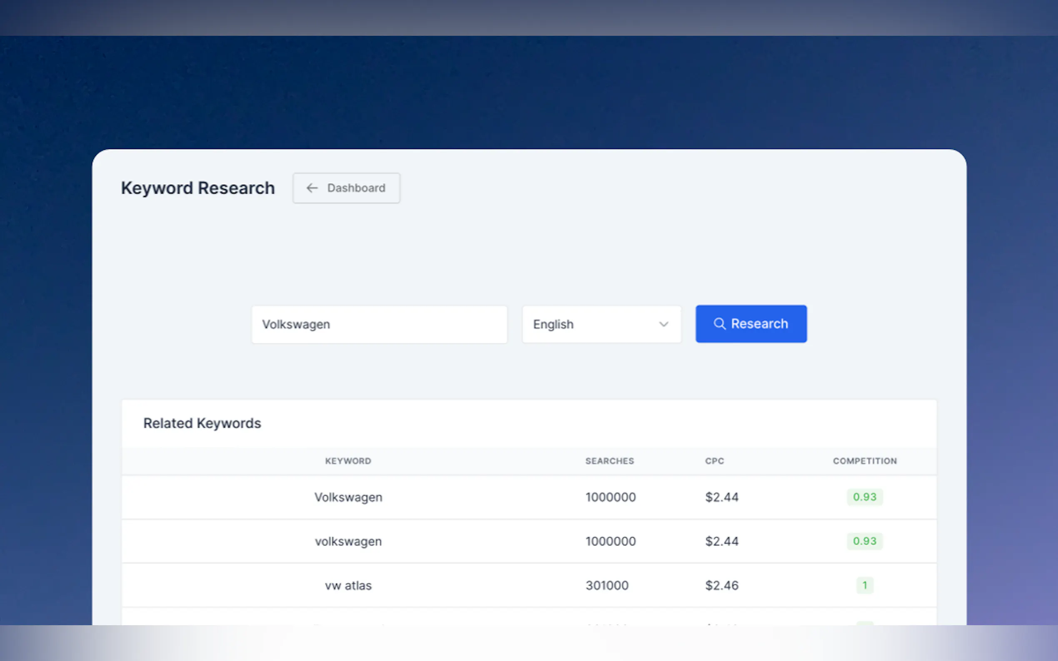The height and width of the screenshot is (661, 1058).
Task: Click the magnifier icon in Research button
Action: click(x=719, y=324)
